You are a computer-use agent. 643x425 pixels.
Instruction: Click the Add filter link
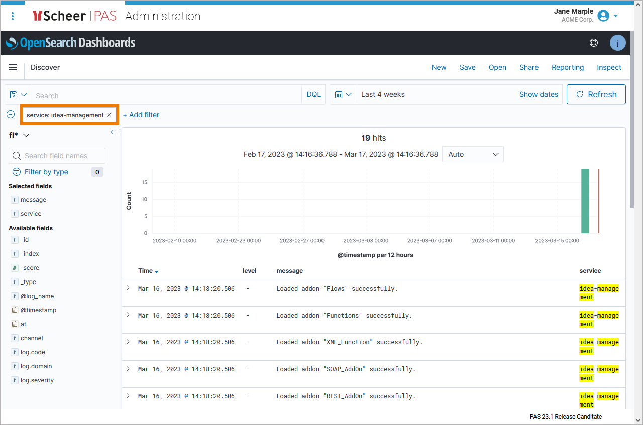click(141, 115)
